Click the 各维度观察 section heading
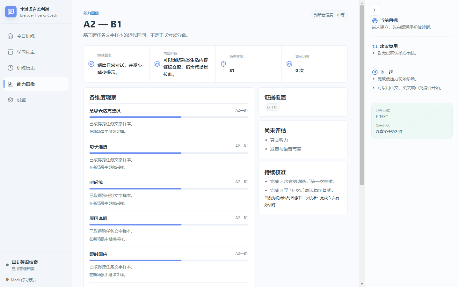Viewport: 459px width, 287px height. coord(103,97)
